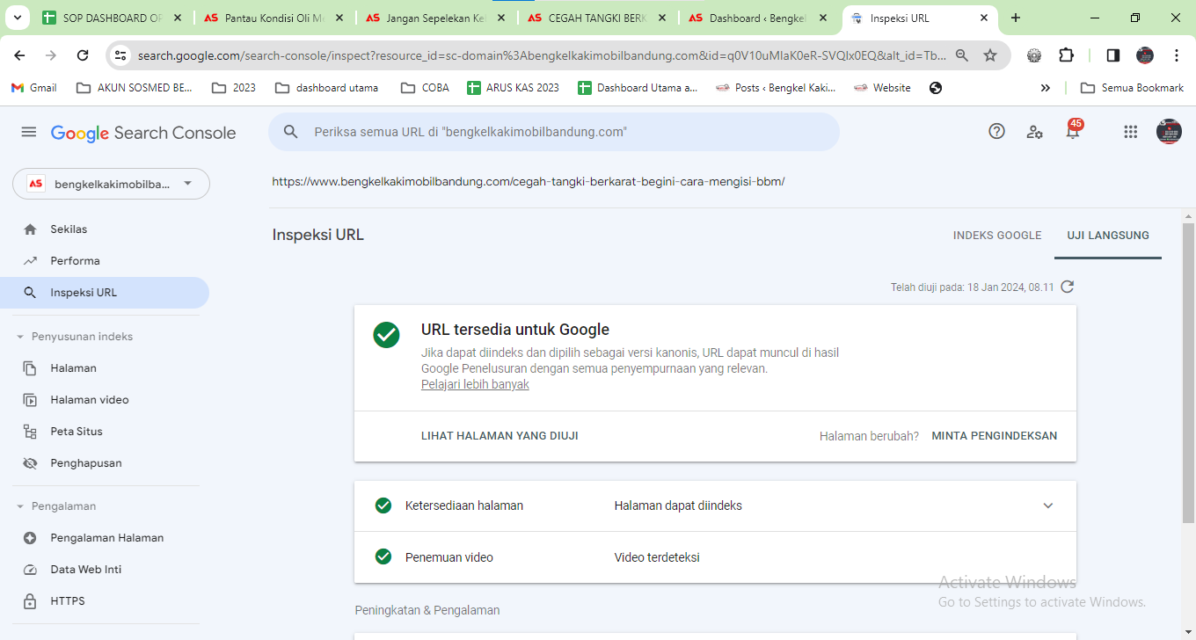Image resolution: width=1196 pixels, height=640 pixels.
Task: Reload the page in Chrome
Action: (83, 55)
